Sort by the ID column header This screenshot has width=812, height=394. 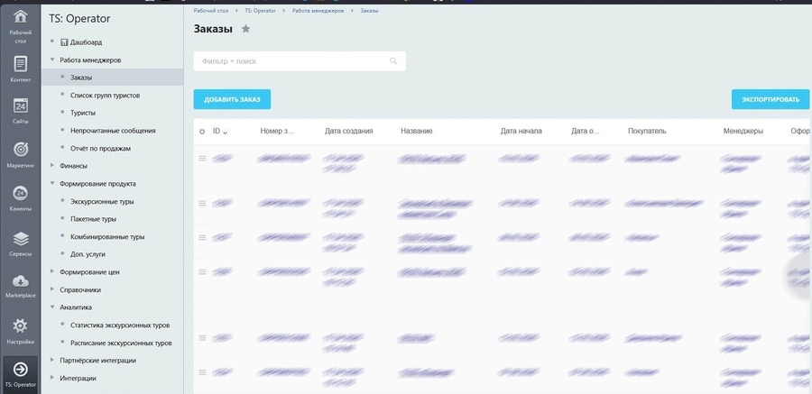coord(219,132)
